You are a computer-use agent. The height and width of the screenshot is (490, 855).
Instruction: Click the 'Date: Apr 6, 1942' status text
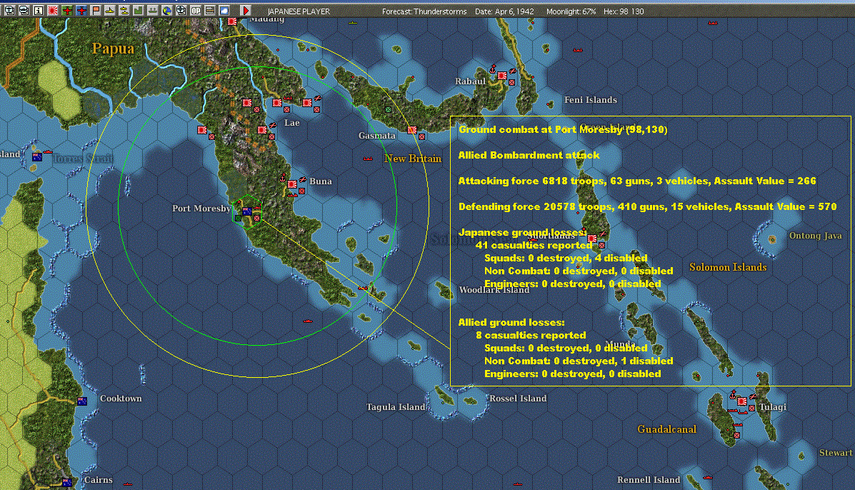pyautogui.click(x=504, y=11)
